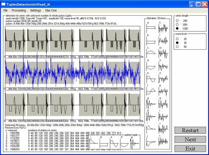The height and width of the screenshot is (155, 209).
Task: Select alphabet item i decay waveform
Action: (151, 129)
